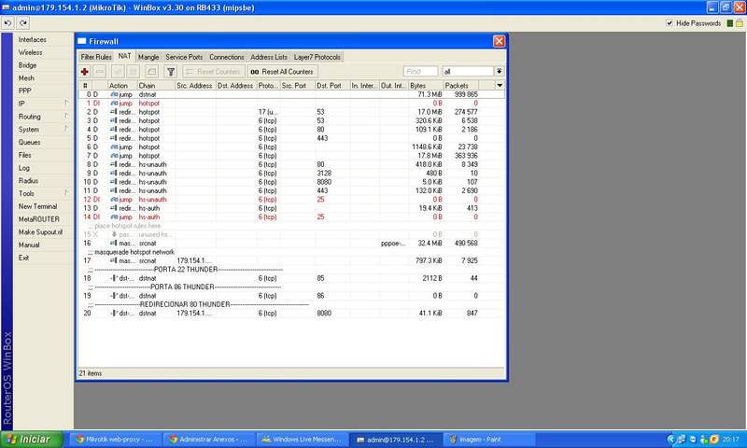Switch to Windows Live Messenger taskbar item

[301, 440]
